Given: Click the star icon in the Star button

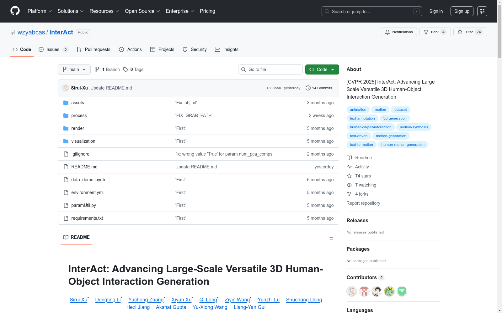Looking at the screenshot, I should (x=460, y=32).
